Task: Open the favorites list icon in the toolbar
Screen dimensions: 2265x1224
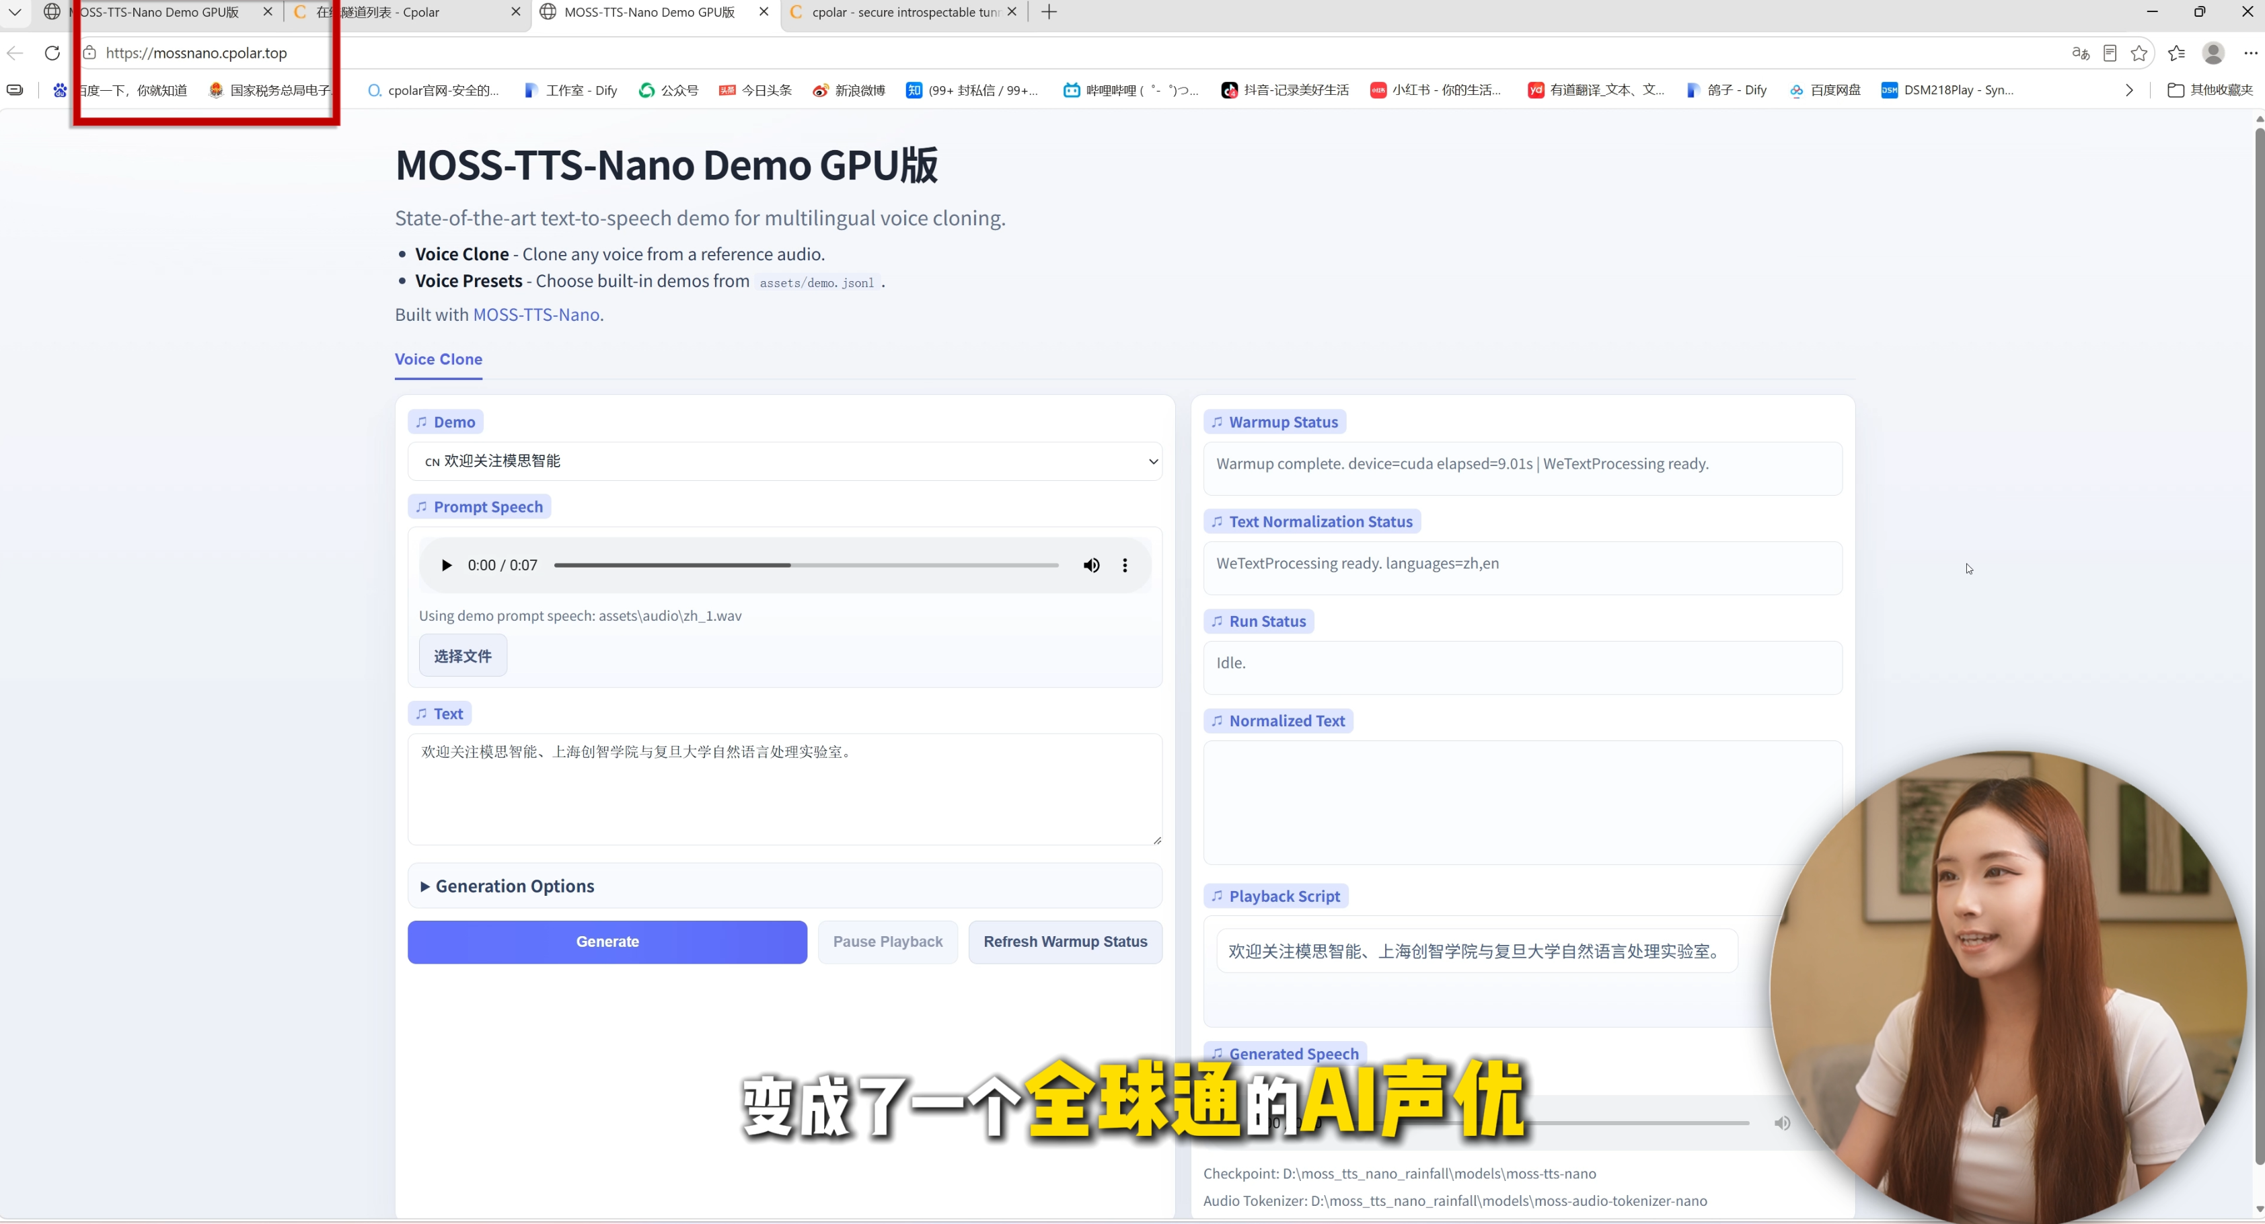Action: point(2177,52)
